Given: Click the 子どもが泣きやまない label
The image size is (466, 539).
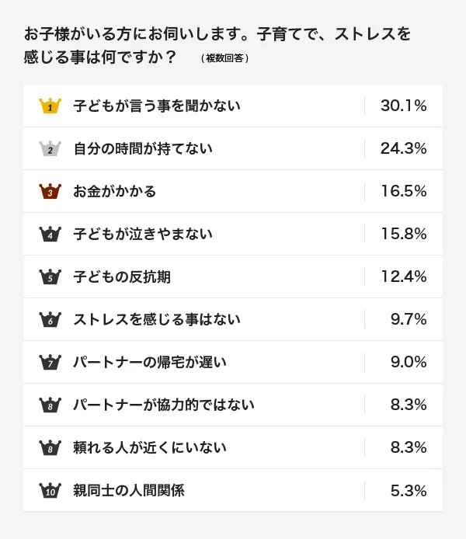Looking at the screenshot, I should (x=142, y=234).
